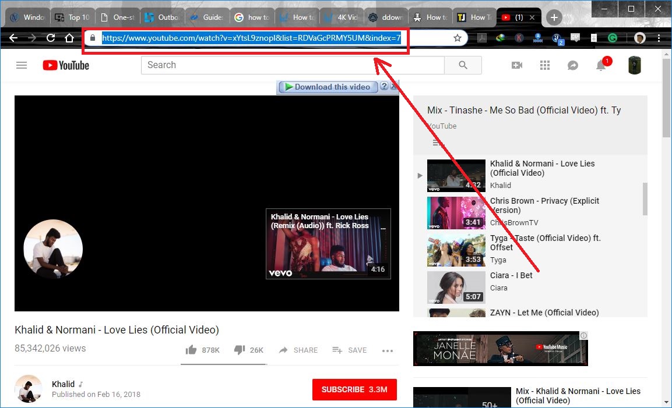Subscribe to Khalid with the red button
This screenshot has width=672, height=408.
tap(354, 389)
